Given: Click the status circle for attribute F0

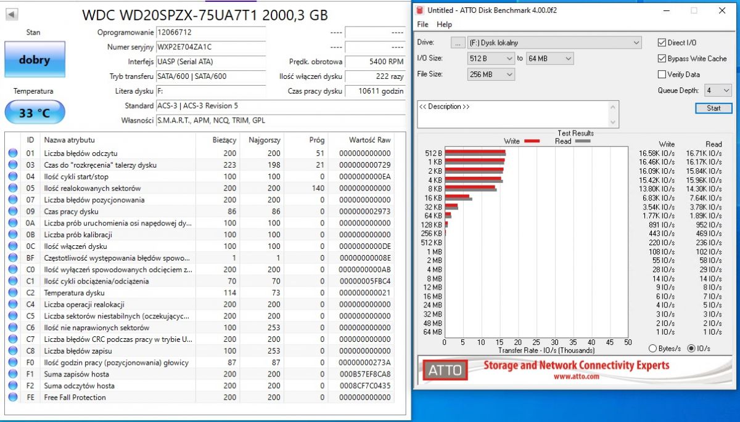Looking at the screenshot, I should click(13, 362).
